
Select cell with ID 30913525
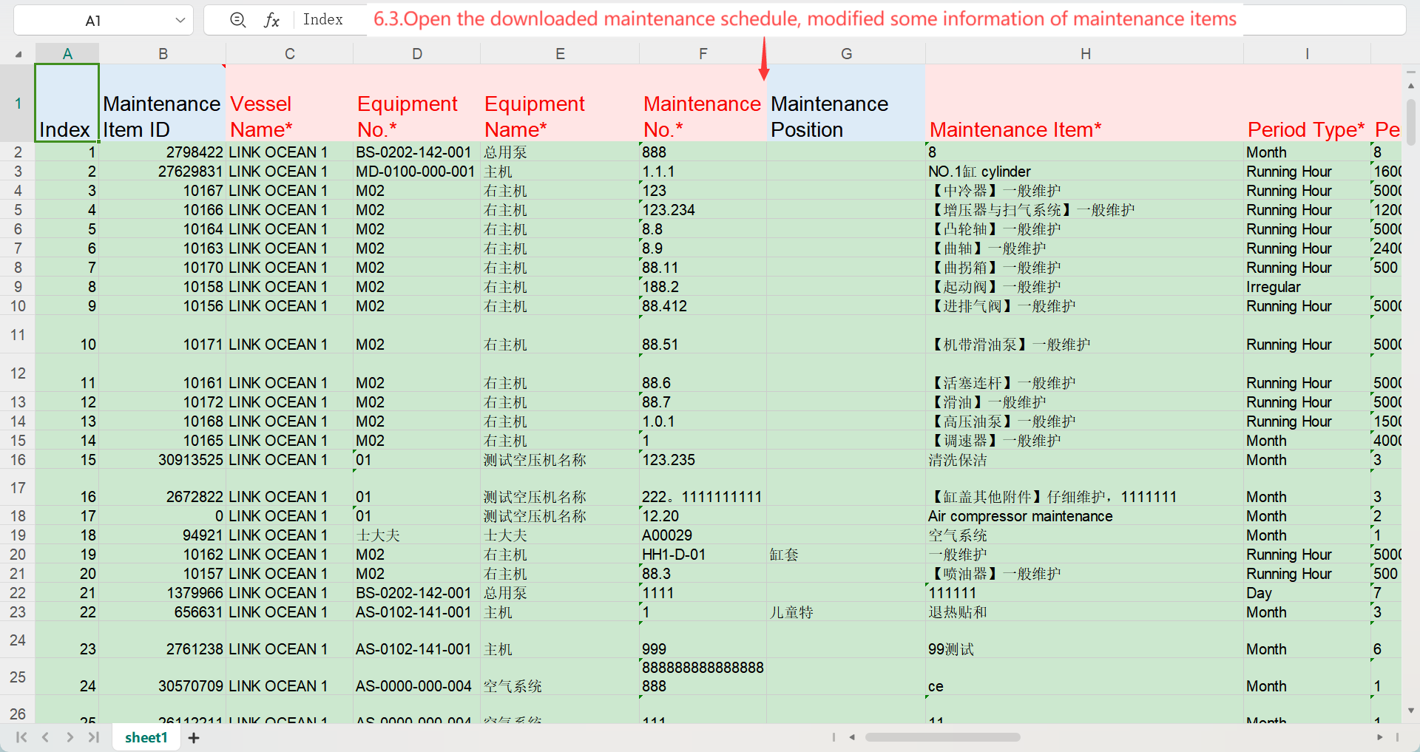tap(163, 459)
